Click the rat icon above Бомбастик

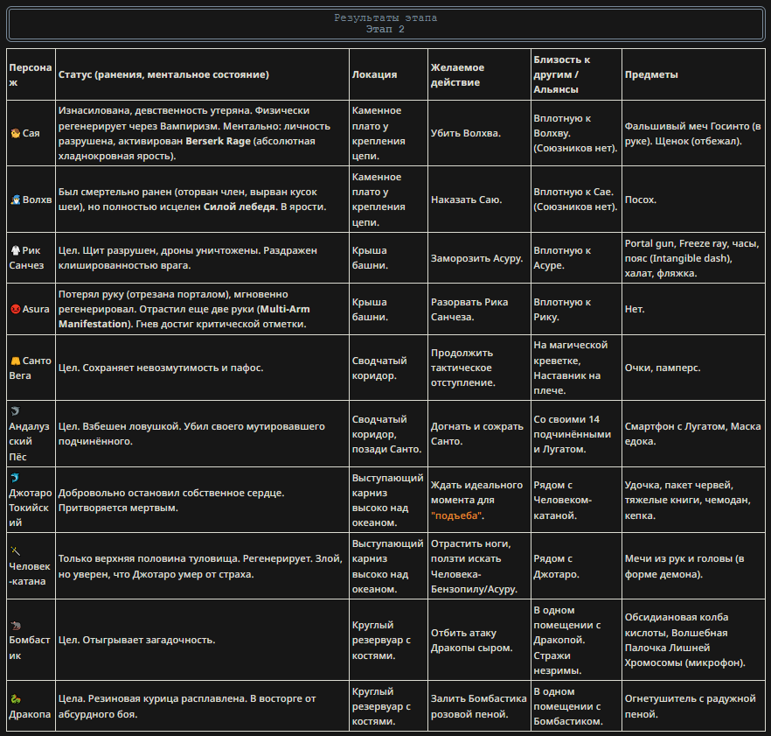(15, 625)
